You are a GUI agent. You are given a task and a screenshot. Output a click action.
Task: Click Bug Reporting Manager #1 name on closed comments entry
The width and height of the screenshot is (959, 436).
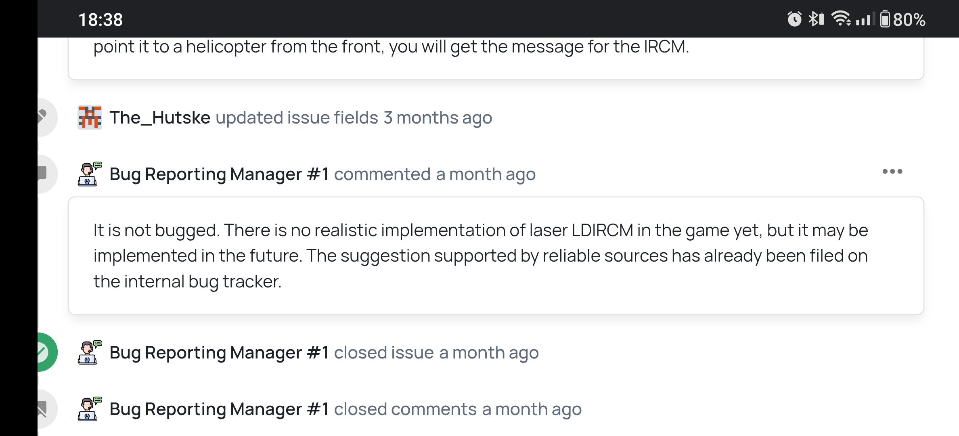[219, 409]
